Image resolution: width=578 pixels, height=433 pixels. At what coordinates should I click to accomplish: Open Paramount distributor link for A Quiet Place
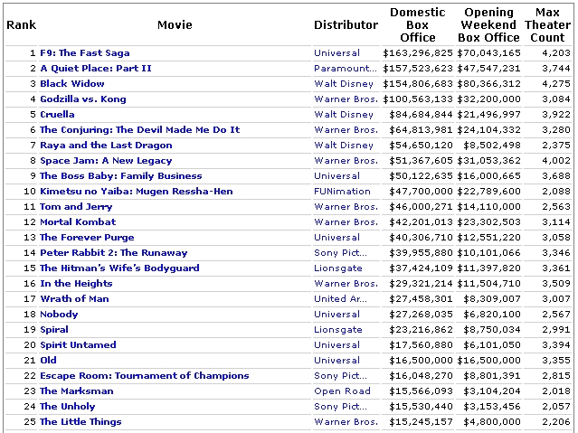[x=346, y=69]
